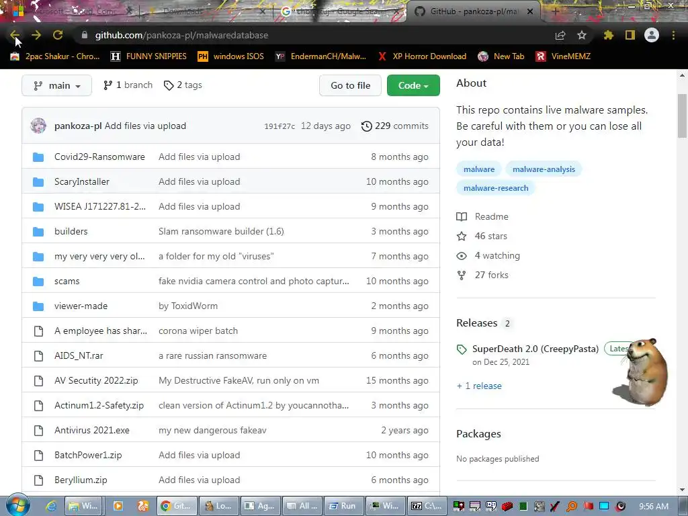Click the browser forward arrow
Screen dimensions: 688x516
(x=36, y=35)
